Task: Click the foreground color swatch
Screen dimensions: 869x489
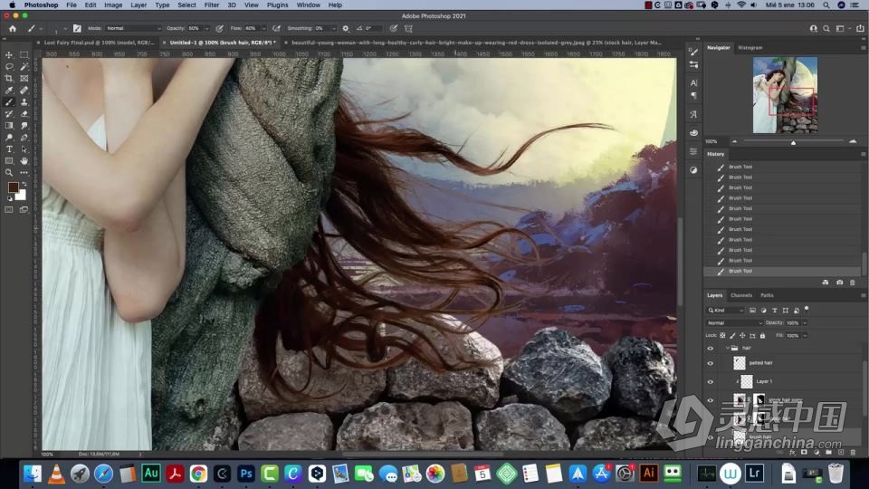Action: tap(14, 187)
